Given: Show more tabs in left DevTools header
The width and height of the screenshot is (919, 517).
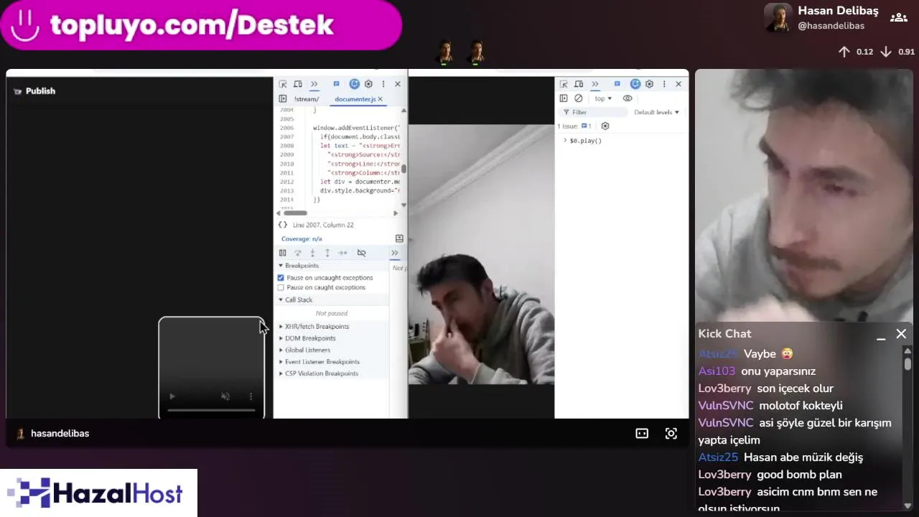Looking at the screenshot, I should tap(314, 84).
